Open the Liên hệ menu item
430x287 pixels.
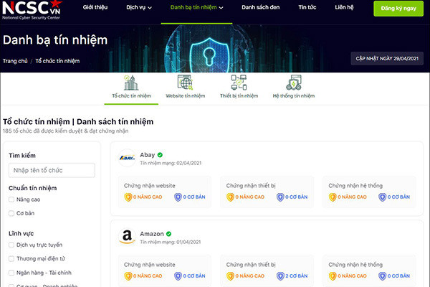coord(345,8)
